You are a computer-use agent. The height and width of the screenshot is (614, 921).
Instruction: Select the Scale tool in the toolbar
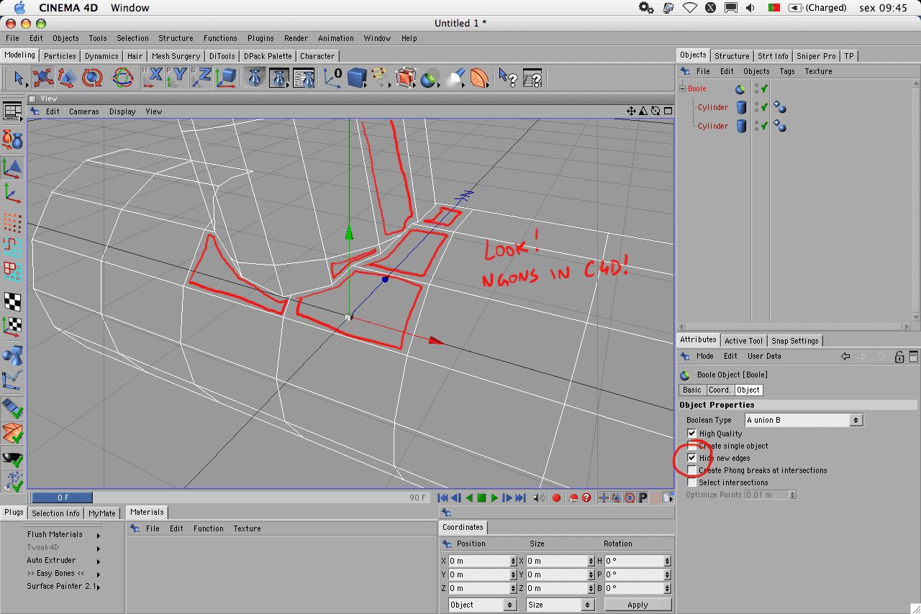(x=67, y=78)
